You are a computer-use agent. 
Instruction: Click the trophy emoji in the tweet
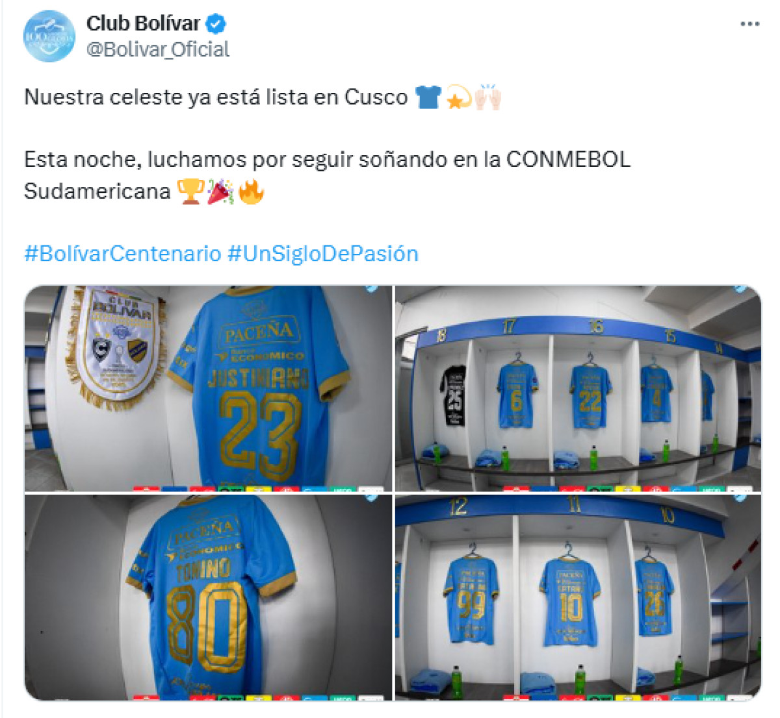190,192
